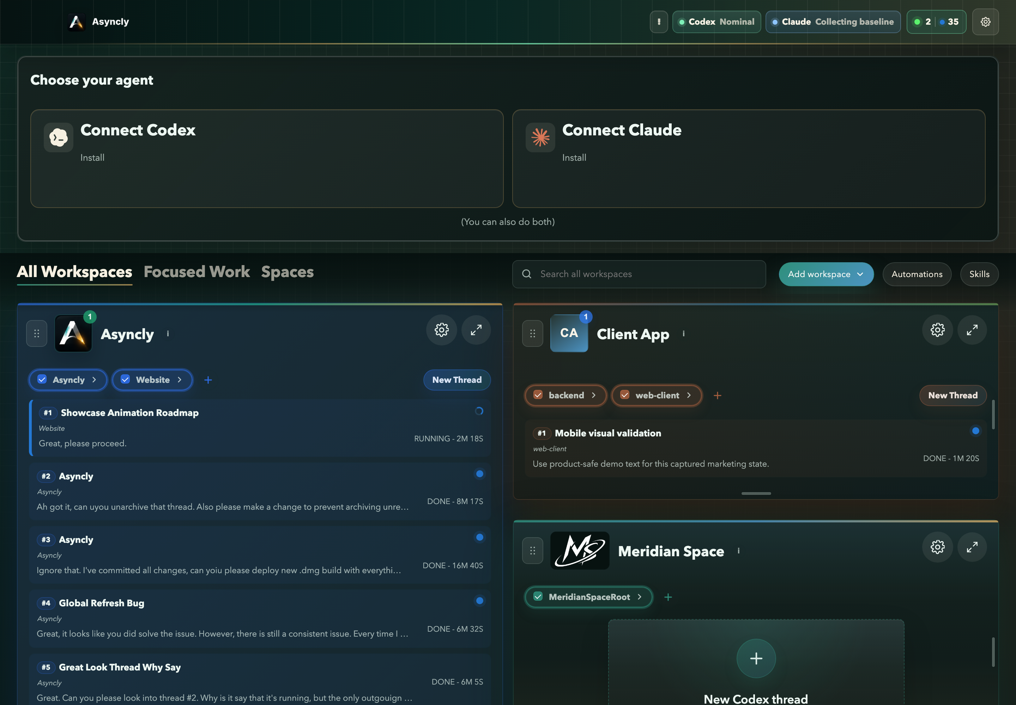Add a project with Client App plus

tap(718, 396)
